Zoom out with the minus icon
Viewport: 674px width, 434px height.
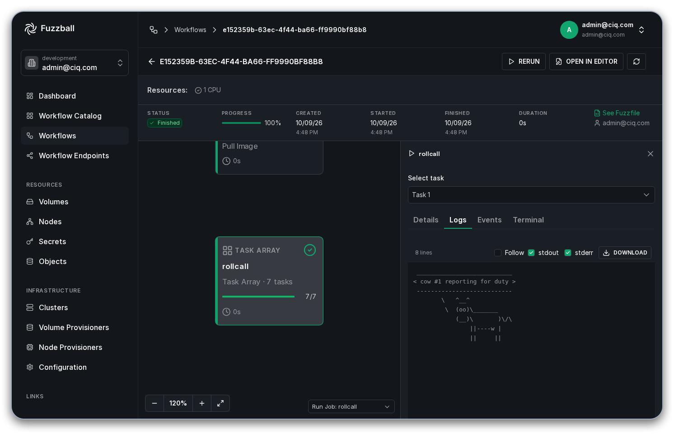(x=154, y=403)
